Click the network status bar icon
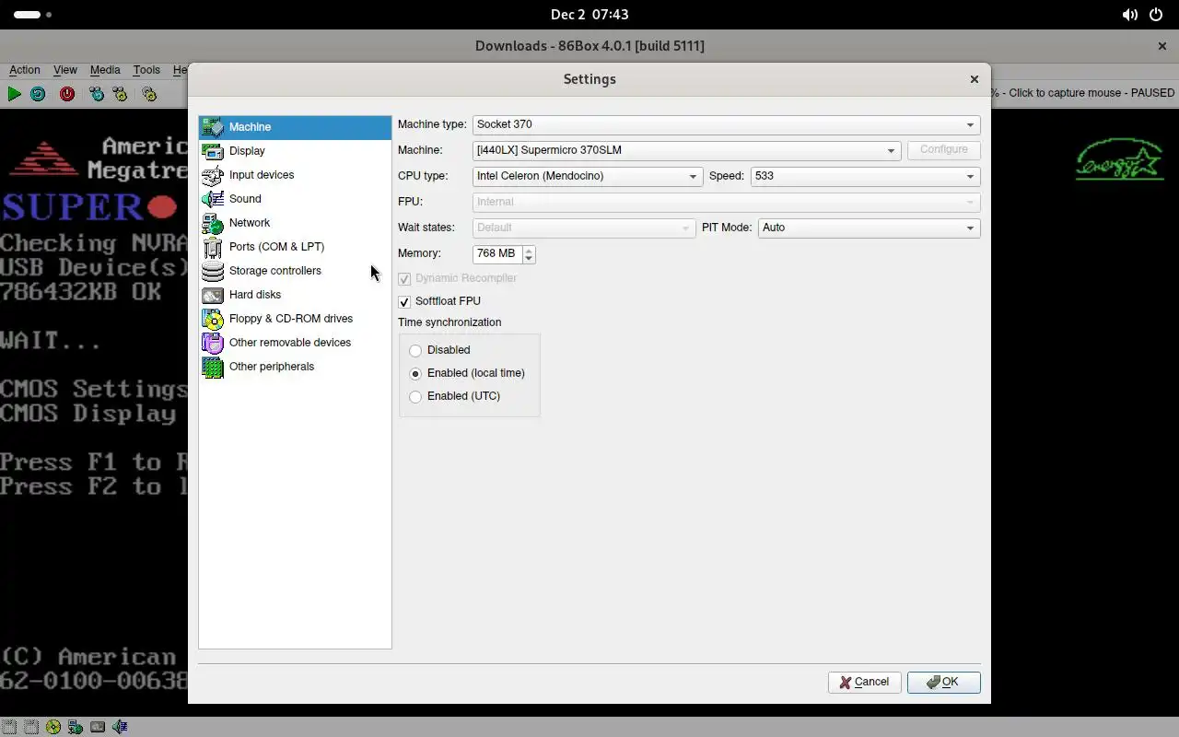1179x737 pixels. [x=76, y=727]
